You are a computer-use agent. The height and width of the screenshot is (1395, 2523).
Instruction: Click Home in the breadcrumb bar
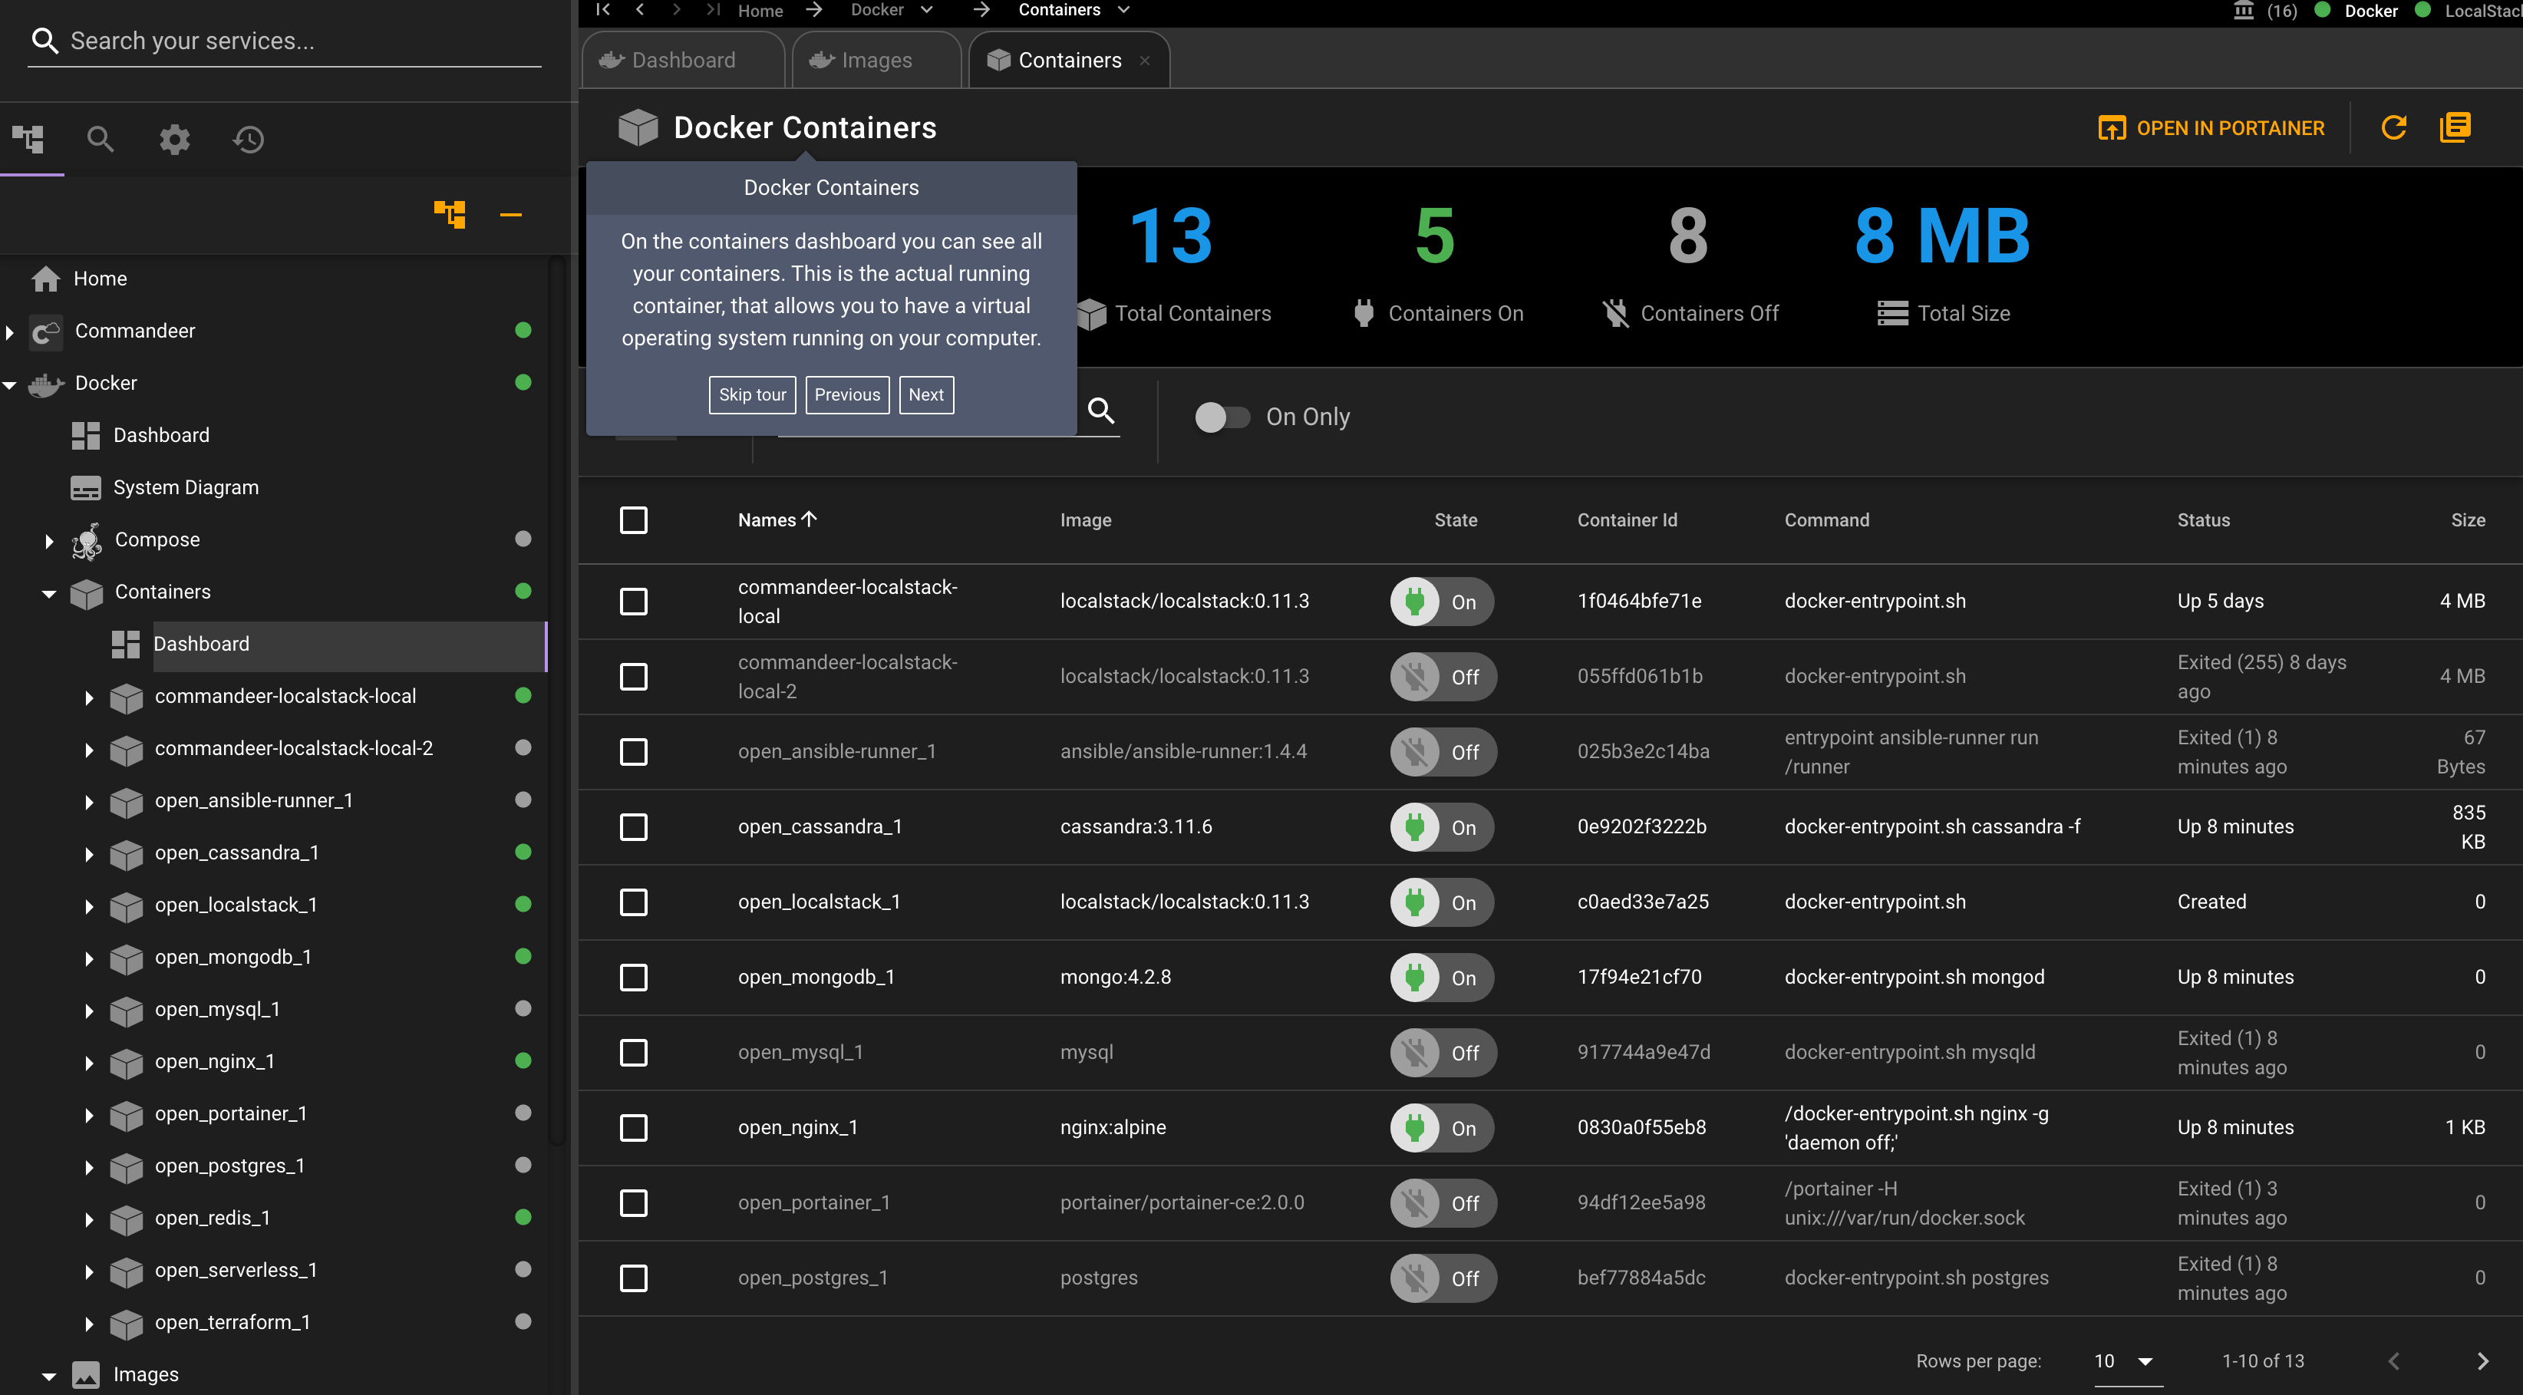(x=760, y=11)
